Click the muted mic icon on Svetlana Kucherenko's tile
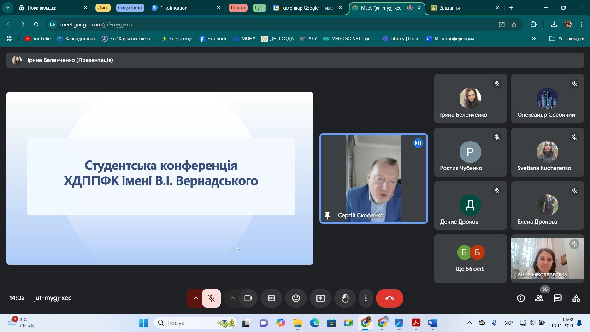Viewport: 590px width, 332px height. [x=574, y=137]
